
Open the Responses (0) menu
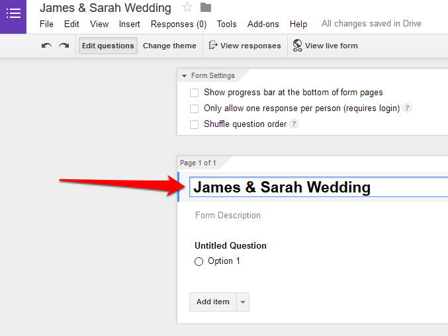[179, 24]
